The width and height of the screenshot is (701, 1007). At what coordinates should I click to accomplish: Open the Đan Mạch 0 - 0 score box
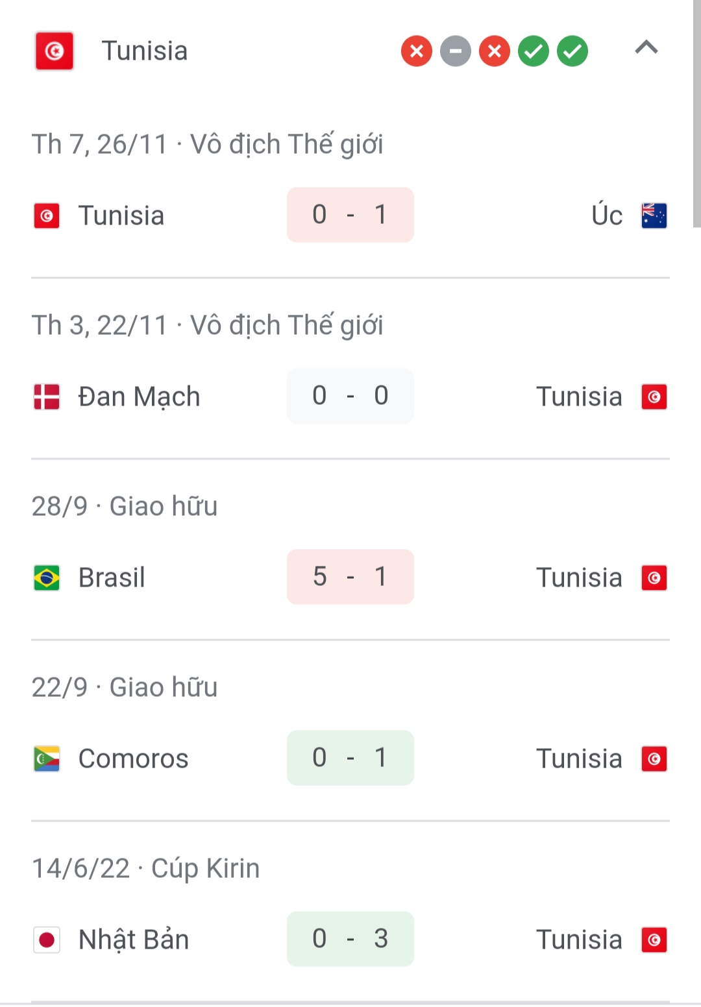[x=350, y=396]
